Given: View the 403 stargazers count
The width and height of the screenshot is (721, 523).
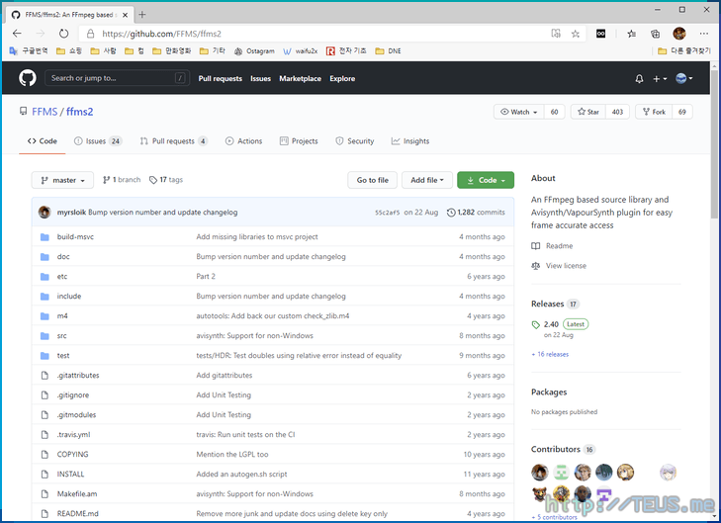Looking at the screenshot, I should (x=617, y=112).
